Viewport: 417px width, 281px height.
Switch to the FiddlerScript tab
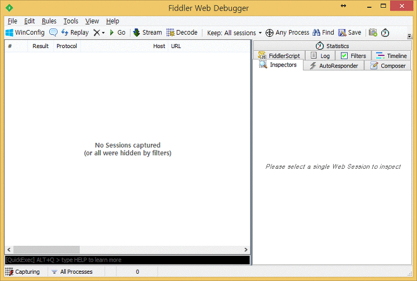point(279,55)
